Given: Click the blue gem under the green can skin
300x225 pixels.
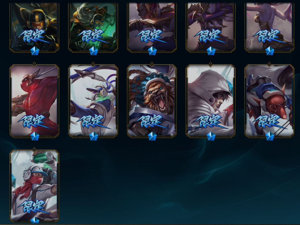Looking at the screenshot, I should tap(35, 220).
